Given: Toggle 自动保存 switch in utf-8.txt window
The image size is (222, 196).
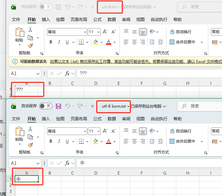Looking at the screenshot, I should point(45,7).
